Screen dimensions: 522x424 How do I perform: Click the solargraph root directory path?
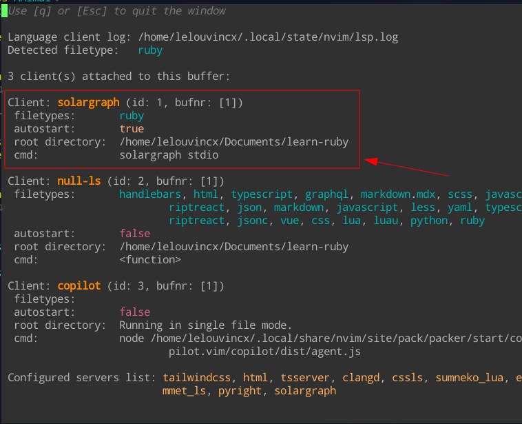tap(233, 142)
